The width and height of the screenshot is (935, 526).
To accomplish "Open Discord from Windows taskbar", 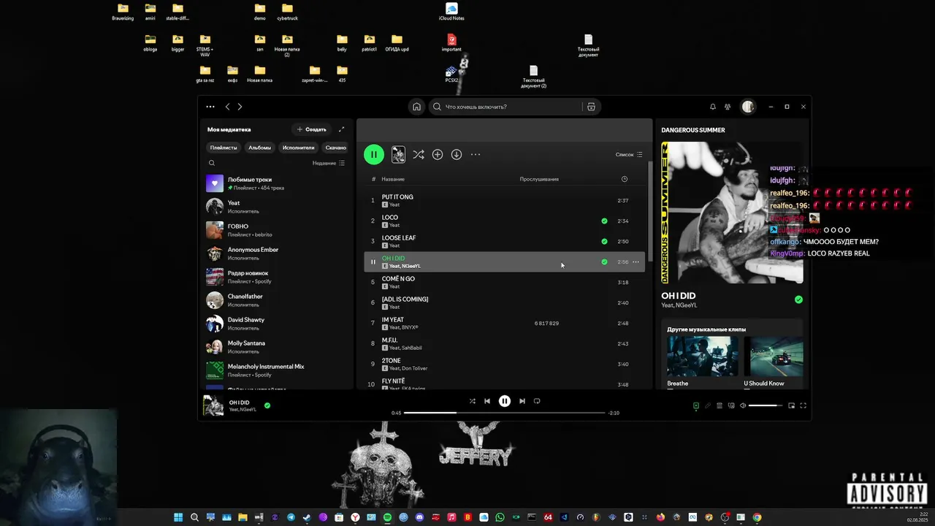I will (x=419, y=517).
